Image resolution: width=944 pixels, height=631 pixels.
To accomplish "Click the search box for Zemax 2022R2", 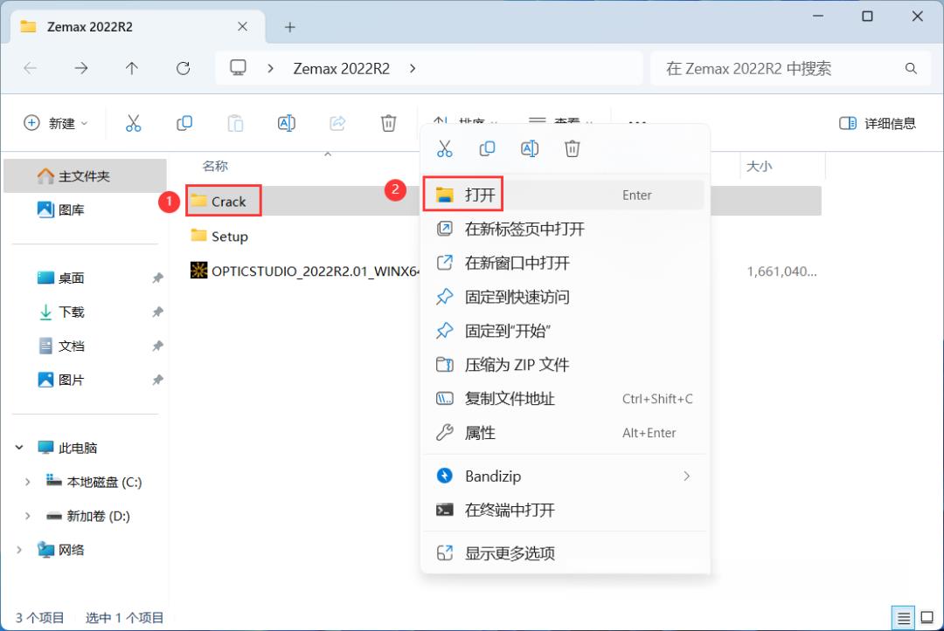I will point(791,68).
